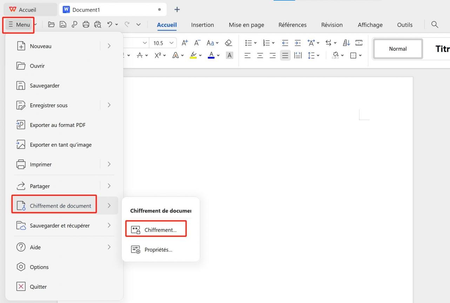Screen dimensions: 450x303
Task: Open the search icon on the ribbon
Action: click(435, 25)
